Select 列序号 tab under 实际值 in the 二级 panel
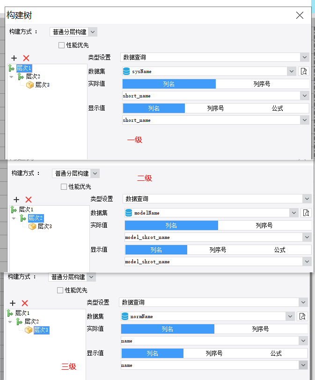Image resolution: width=315 pixels, height=380 pixels. point(264,225)
